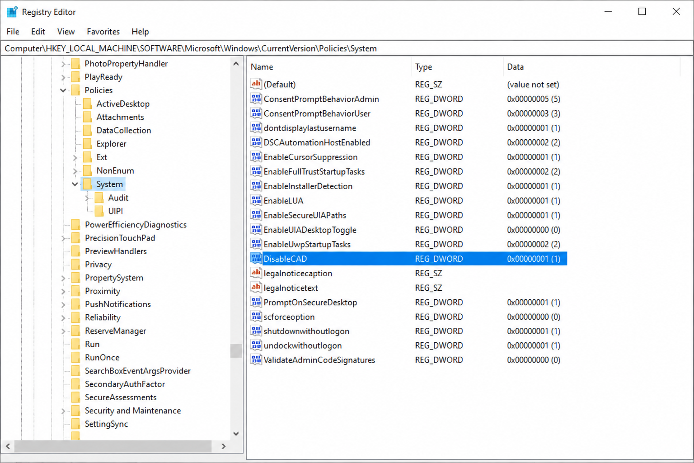Open the Edit menu
The image size is (694, 463).
click(x=38, y=32)
